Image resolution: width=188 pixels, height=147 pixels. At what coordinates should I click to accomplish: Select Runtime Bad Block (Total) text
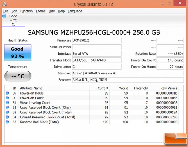[x=39, y=122]
